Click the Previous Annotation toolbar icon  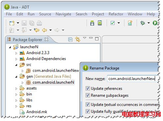[x=24, y=30]
